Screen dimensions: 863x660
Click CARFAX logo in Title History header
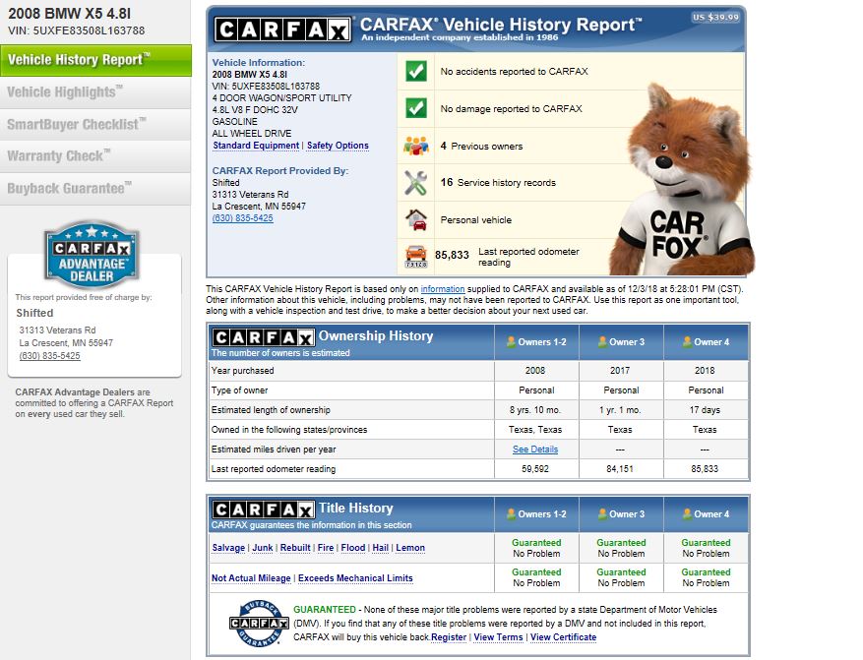point(264,510)
